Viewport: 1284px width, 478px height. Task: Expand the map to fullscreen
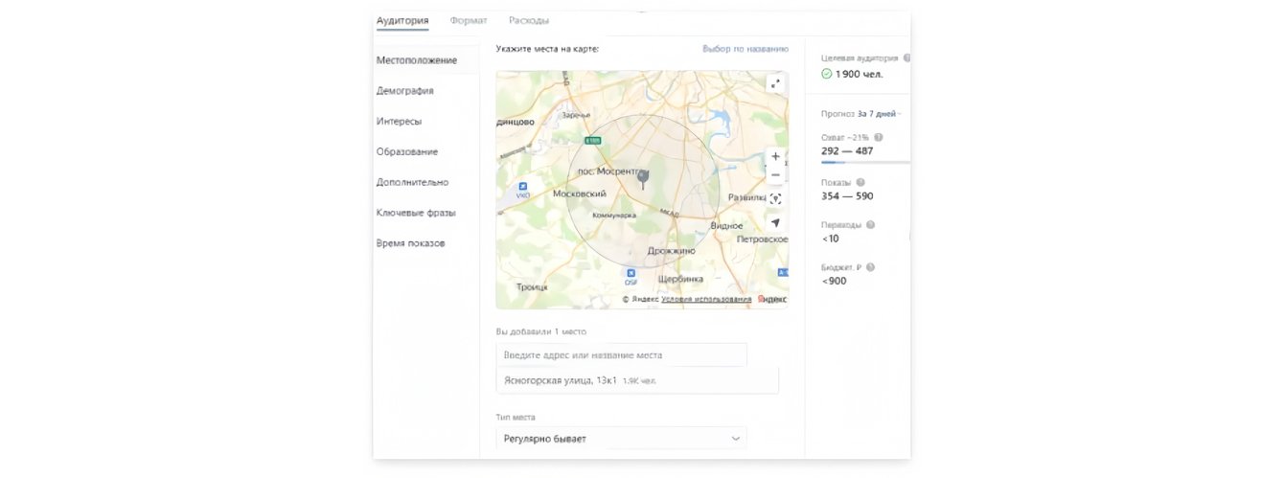(x=775, y=83)
